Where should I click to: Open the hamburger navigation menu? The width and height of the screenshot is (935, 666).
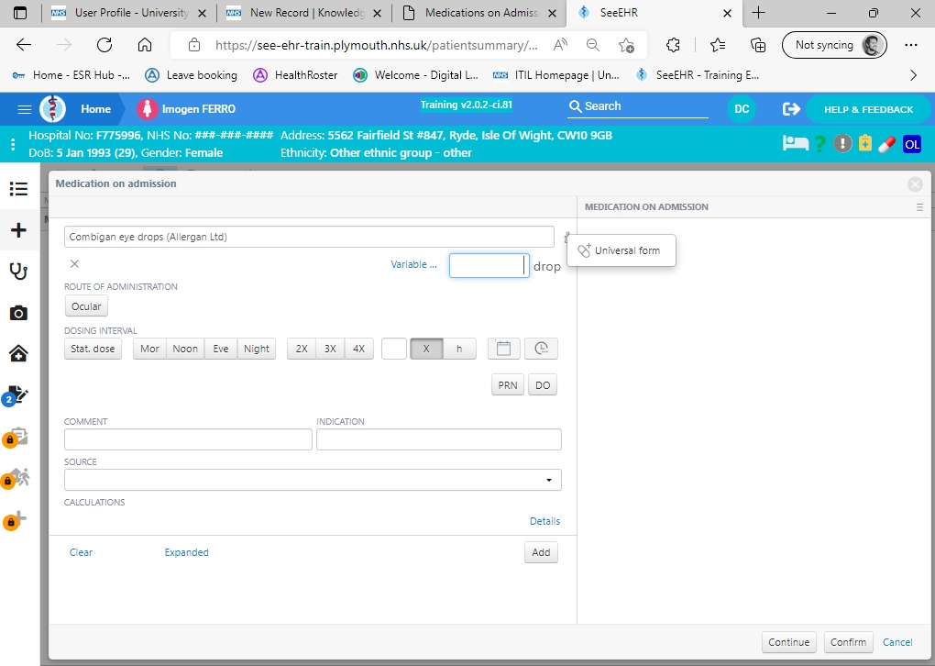(x=25, y=109)
